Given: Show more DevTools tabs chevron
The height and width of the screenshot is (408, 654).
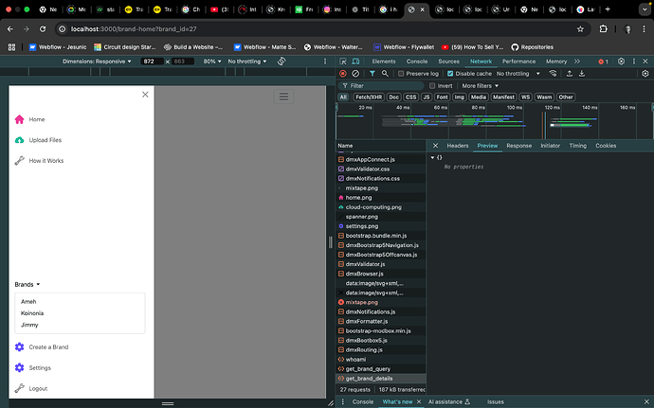Looking at the screenshot, I should pyautogui.click(x=577, y=62).
